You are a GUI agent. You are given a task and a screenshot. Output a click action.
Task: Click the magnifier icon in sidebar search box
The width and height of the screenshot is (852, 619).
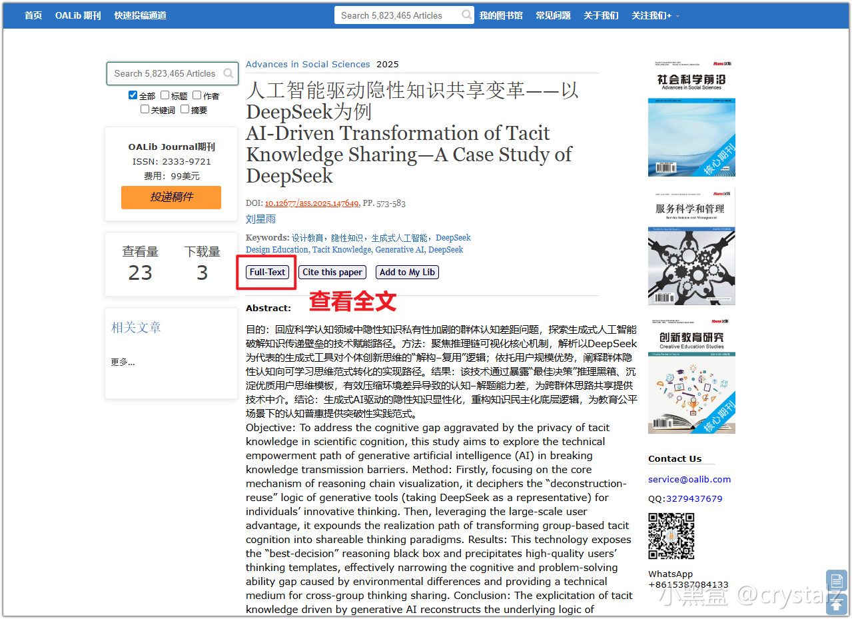tap(228, 73)
